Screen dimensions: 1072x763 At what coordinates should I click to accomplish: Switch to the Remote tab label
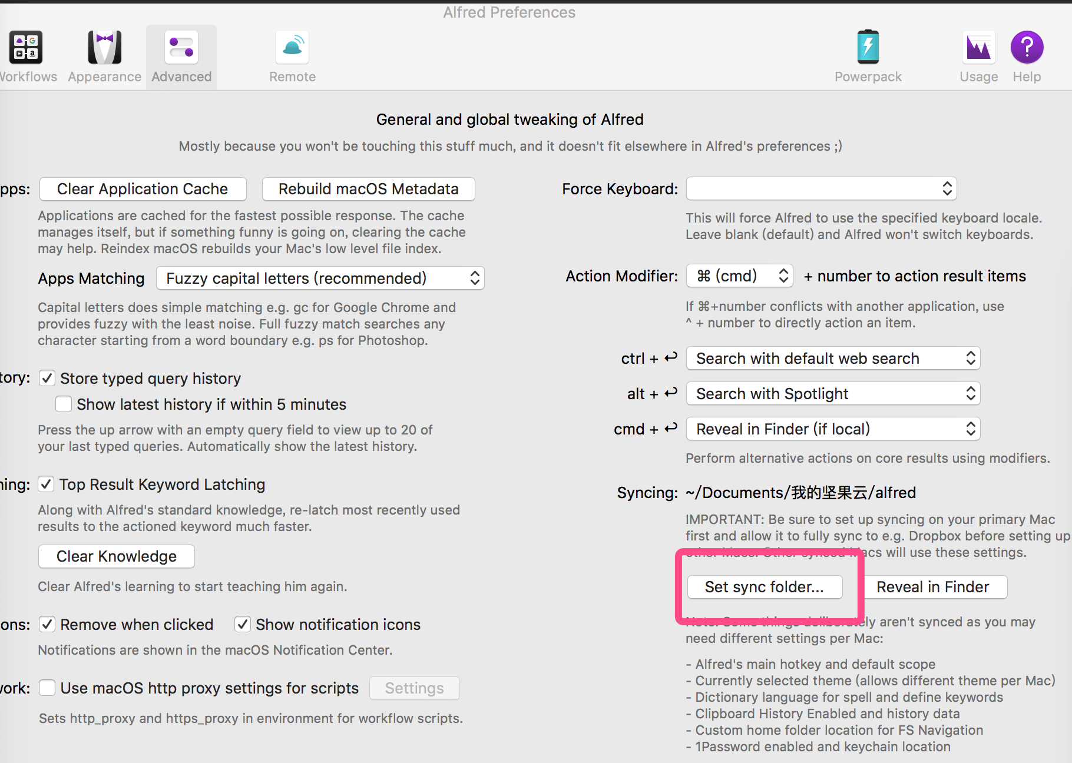pyautogui.click(x=292, y=77)
